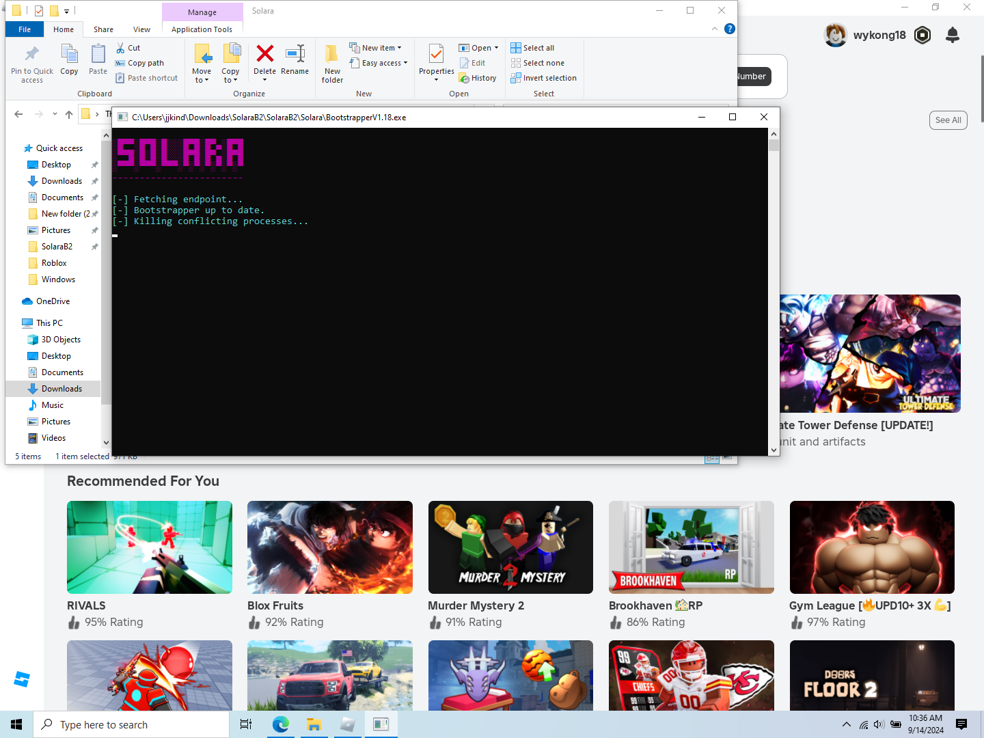Screen dimensions: 984x738
Task: Click Paste shortcut option
Action: coord(146,78)
